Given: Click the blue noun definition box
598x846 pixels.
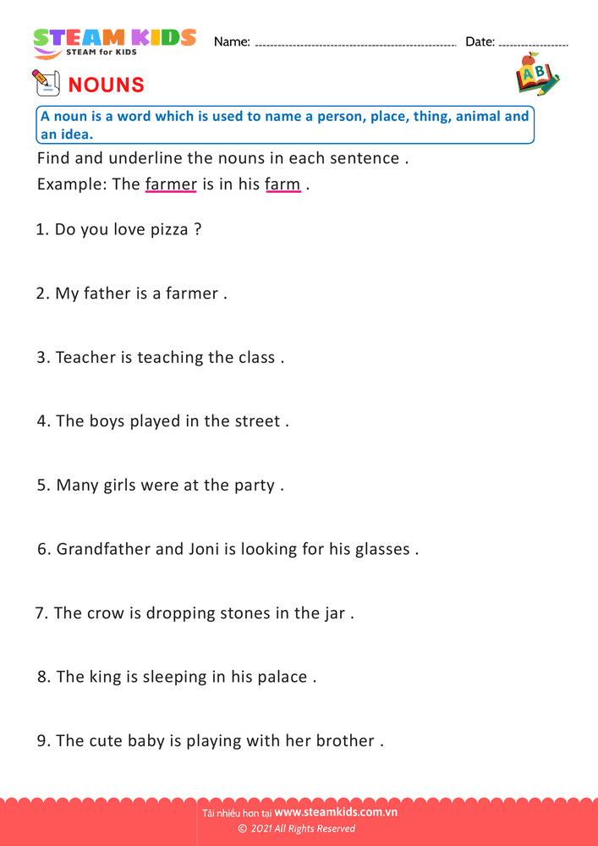Looking at the screenshot, I should pyautogui.click(x=286, y=125).
